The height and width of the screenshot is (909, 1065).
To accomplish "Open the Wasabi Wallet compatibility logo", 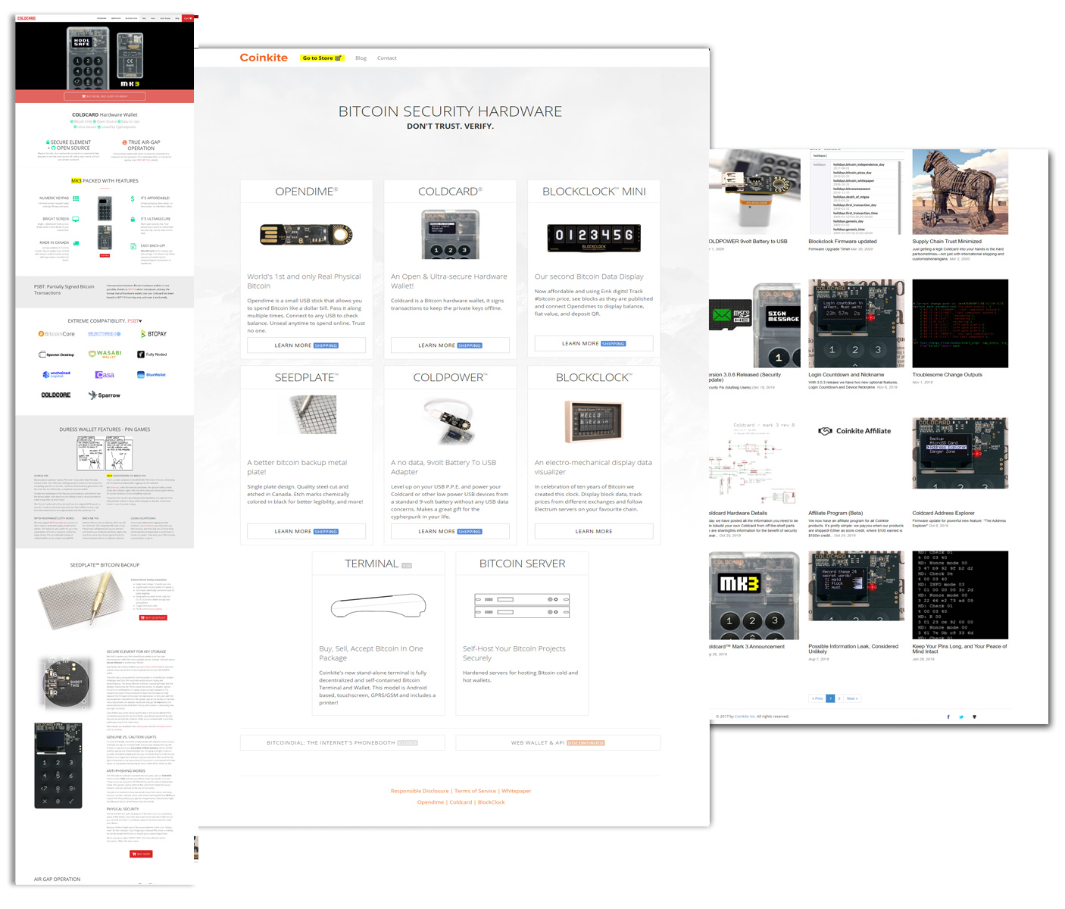I will click(105, 354).
